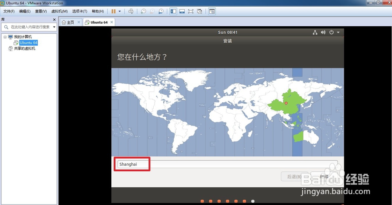Open the 选项卡(T) menu
Image resolution: width=392 pixels, height=205 pixels.
[80, 11]
